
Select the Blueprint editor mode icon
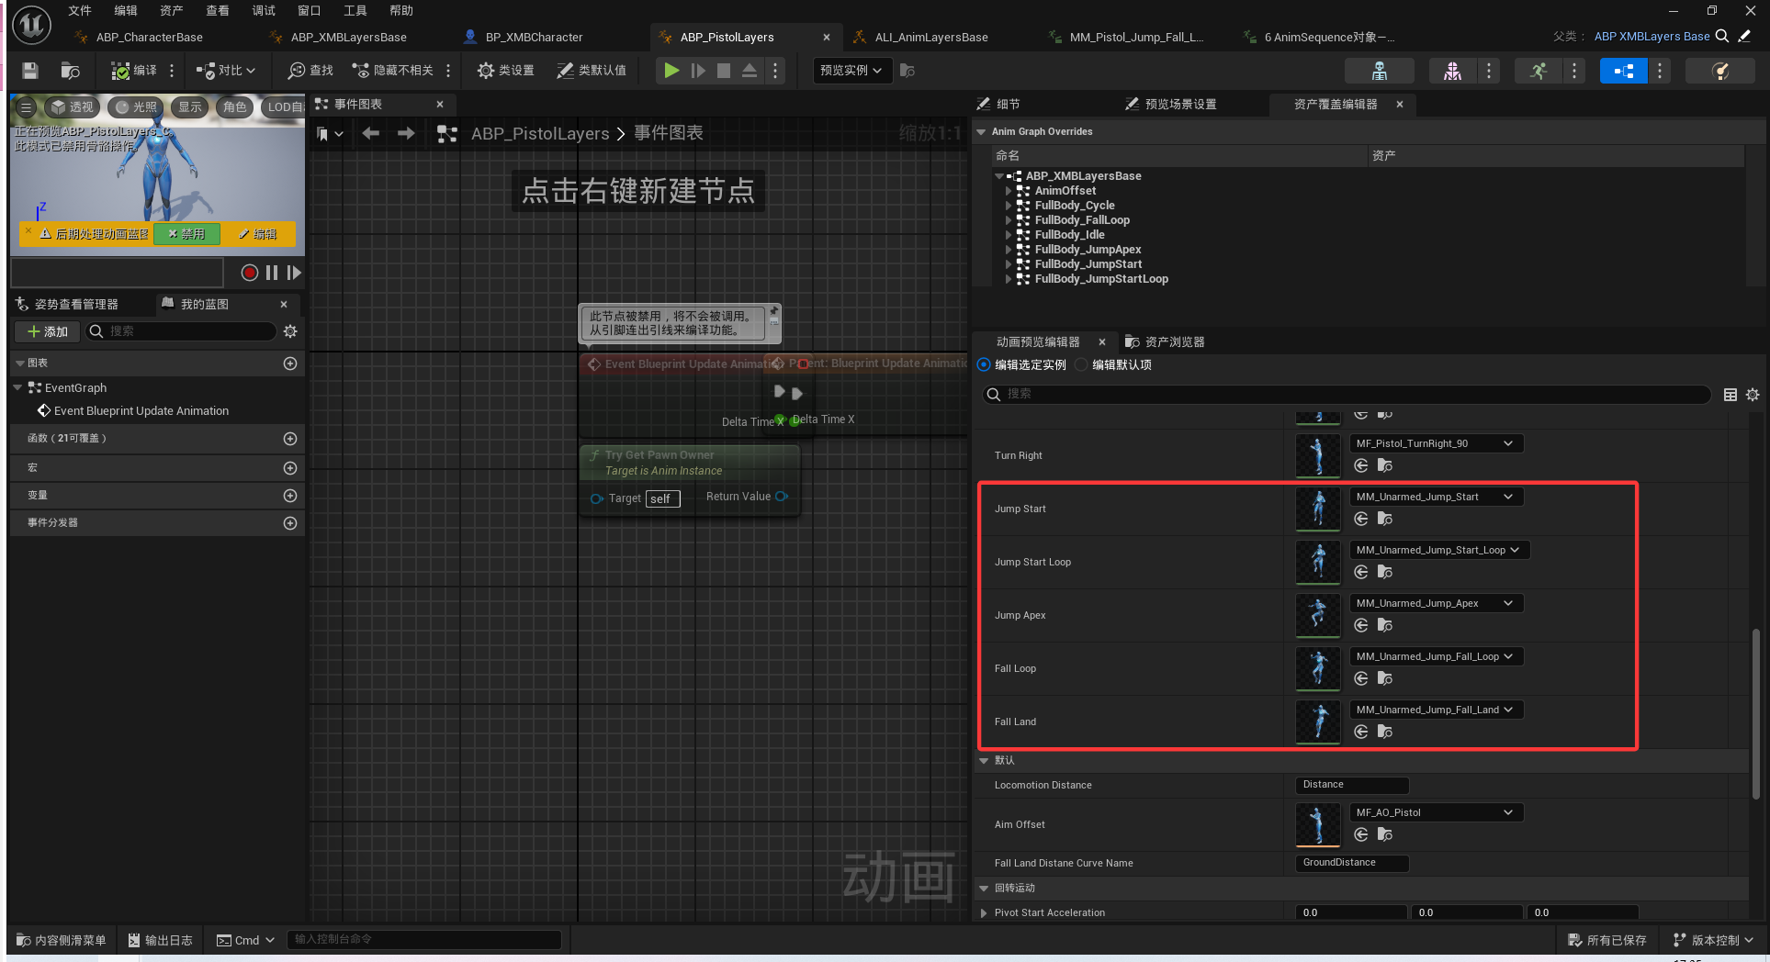pyautogui.click(x=1623, y=71)
